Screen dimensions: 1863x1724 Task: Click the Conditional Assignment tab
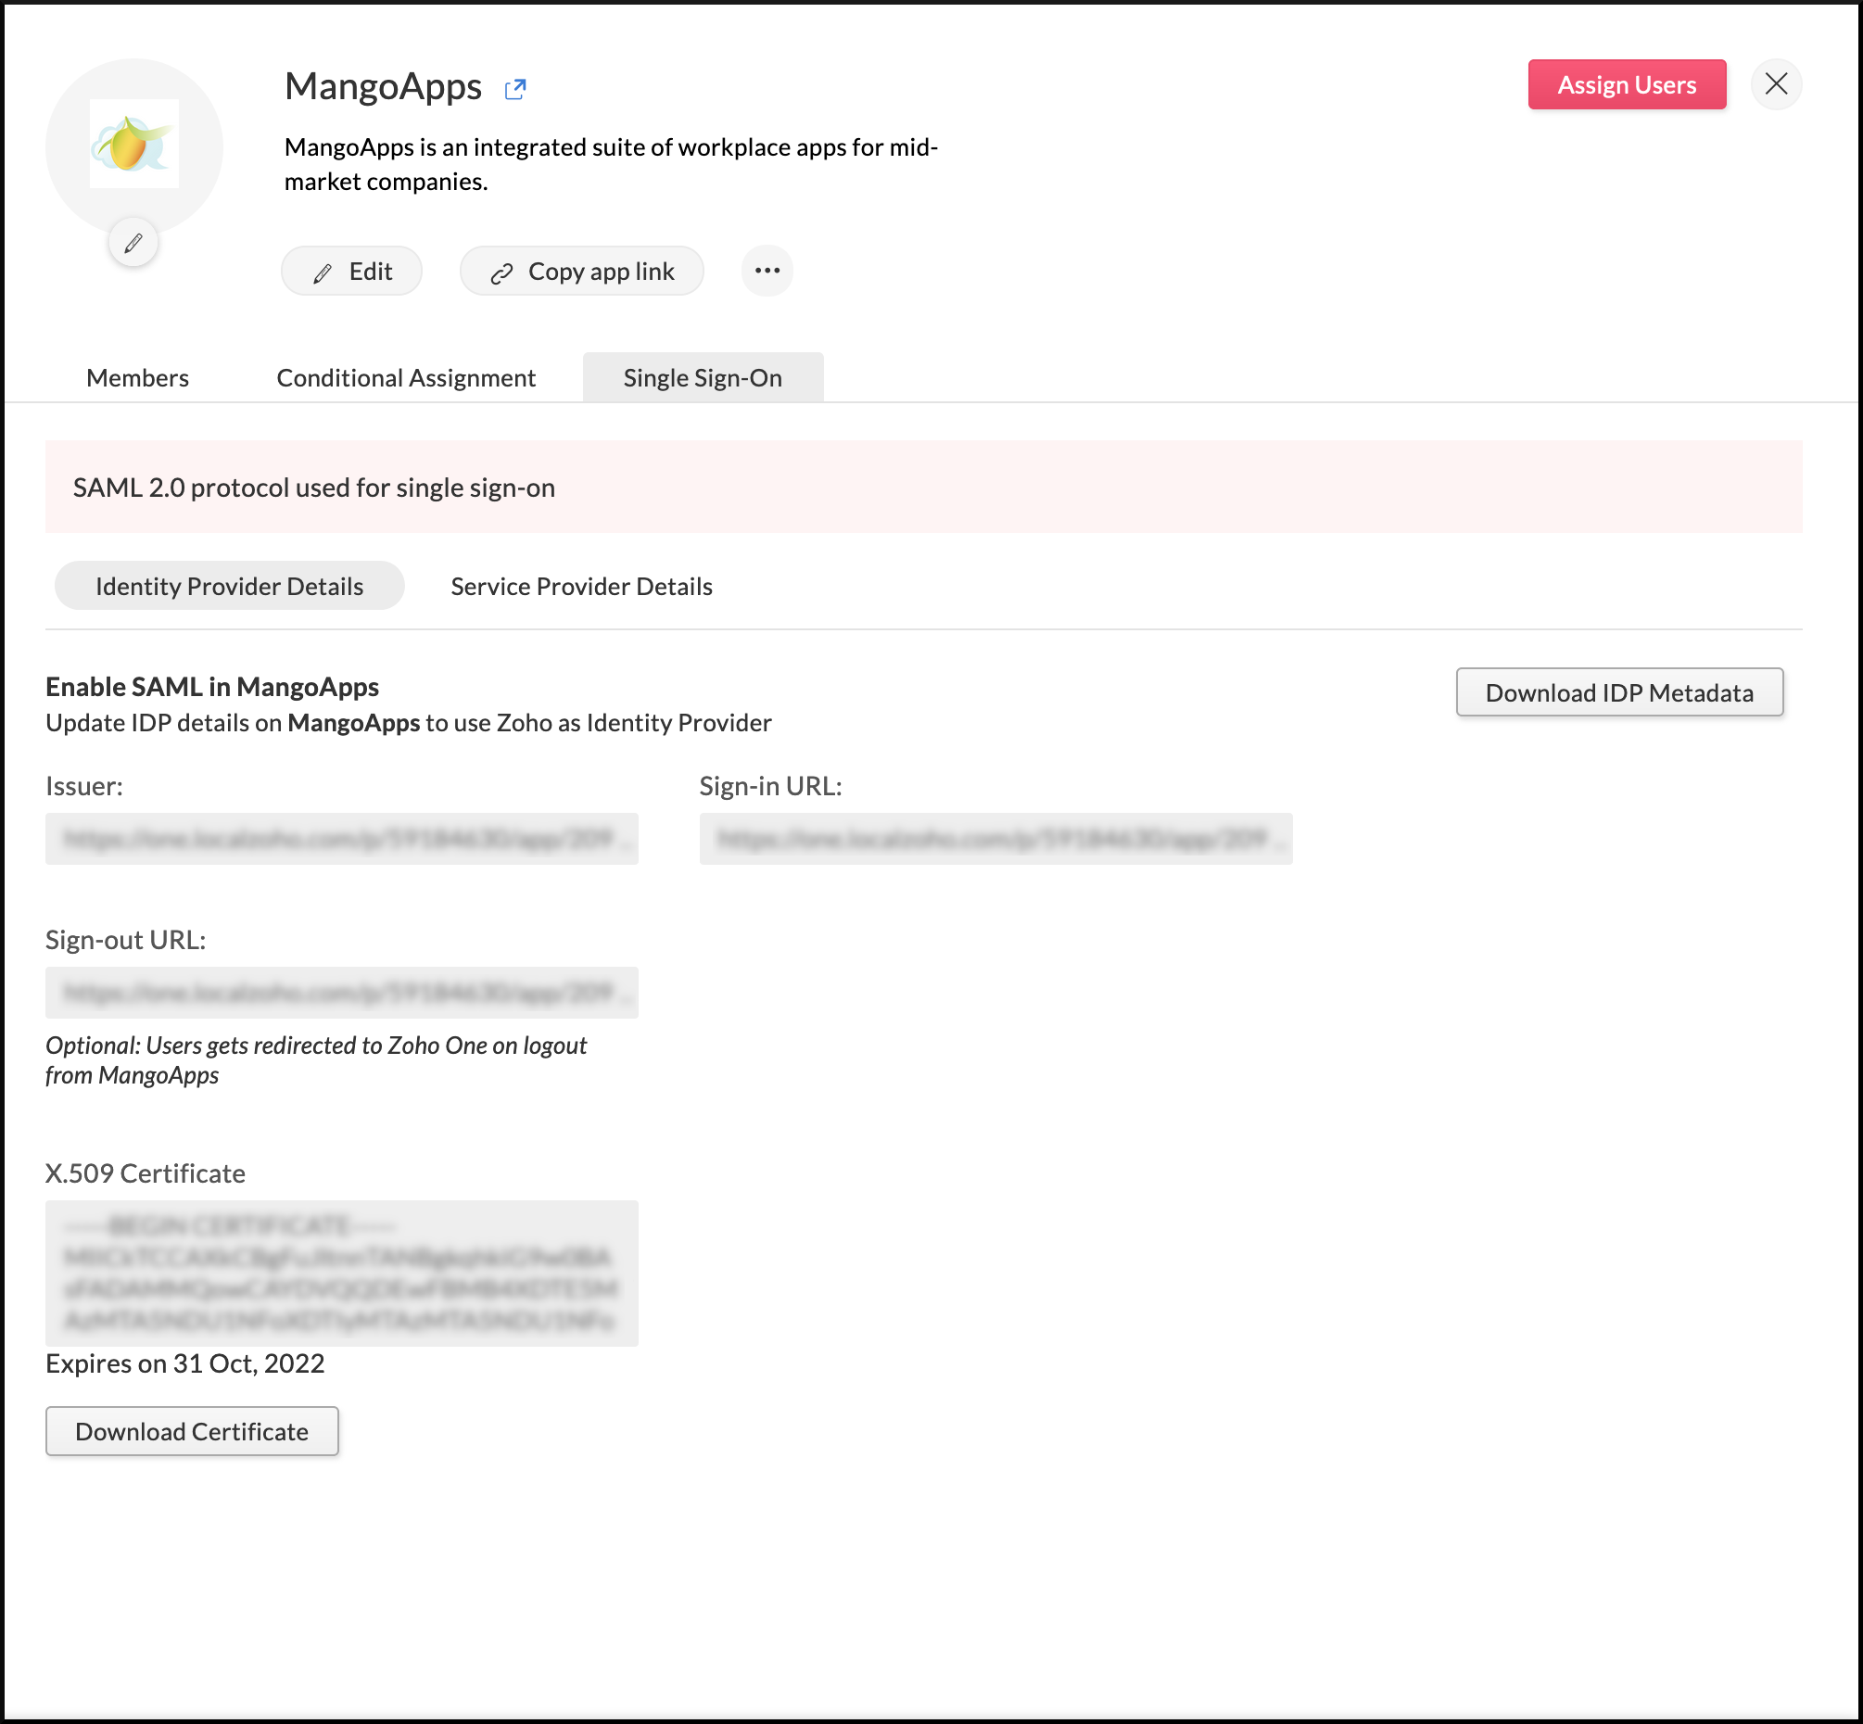pyautogui.click(x=407, y=376)
